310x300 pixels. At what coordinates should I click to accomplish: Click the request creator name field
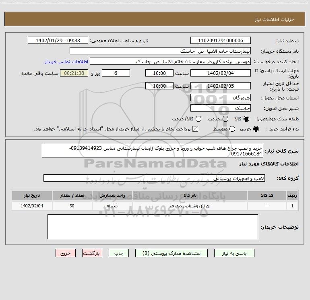[170, 61]
